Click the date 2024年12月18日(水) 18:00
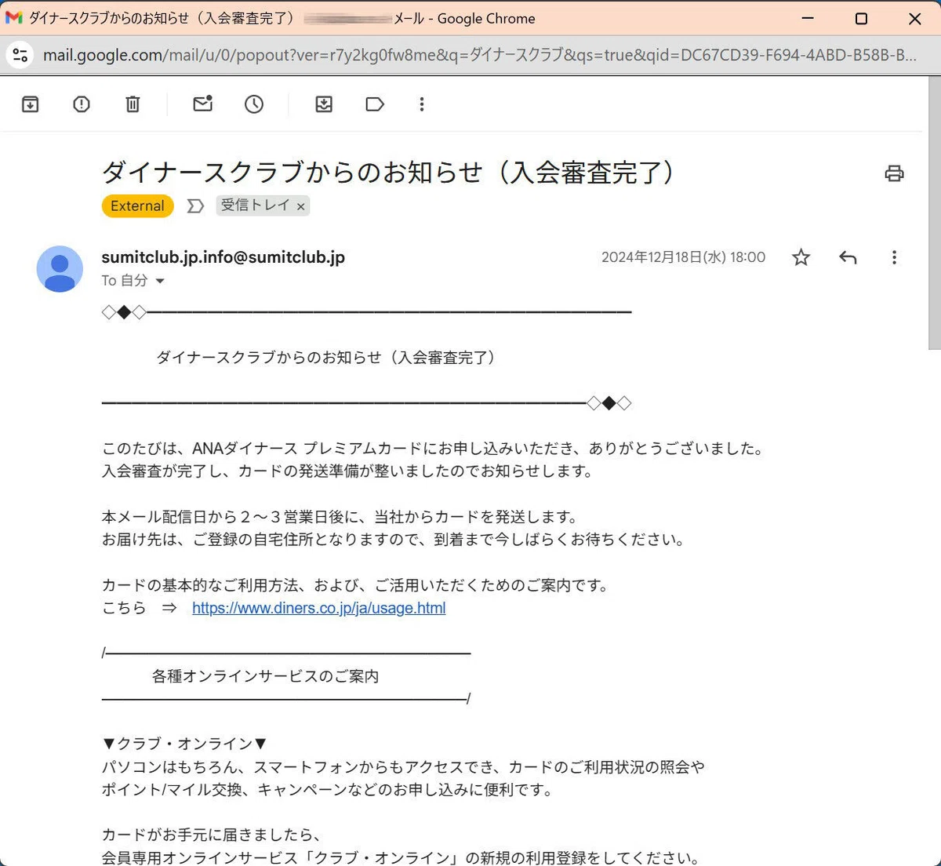This screenshot has height=866, width=941. point(683,257)
